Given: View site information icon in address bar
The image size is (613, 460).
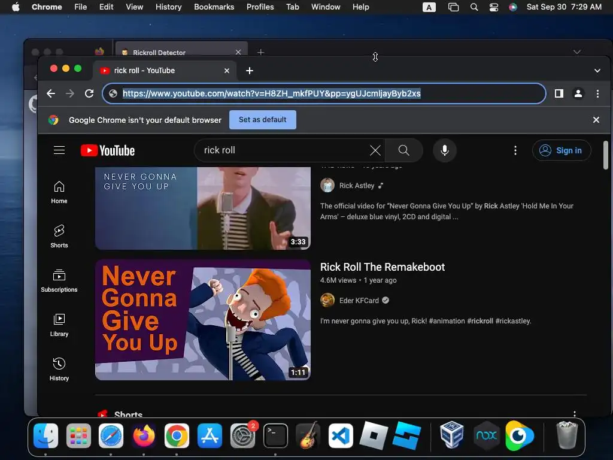Looking at the screenshot, I should 113,93.
